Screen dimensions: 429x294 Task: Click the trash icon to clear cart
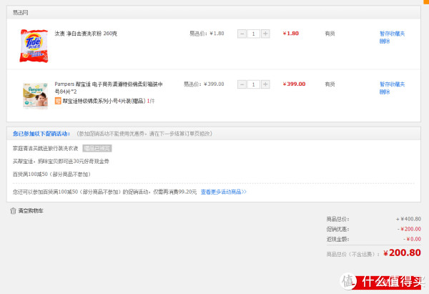tap(13, 211)
